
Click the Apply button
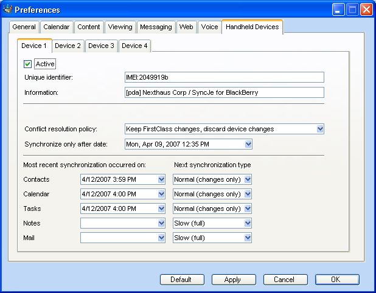click(234, 280)
